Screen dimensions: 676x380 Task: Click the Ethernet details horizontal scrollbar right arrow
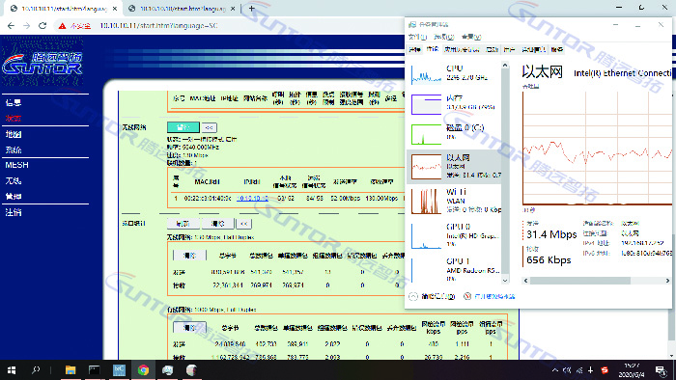tap(667, 281)
